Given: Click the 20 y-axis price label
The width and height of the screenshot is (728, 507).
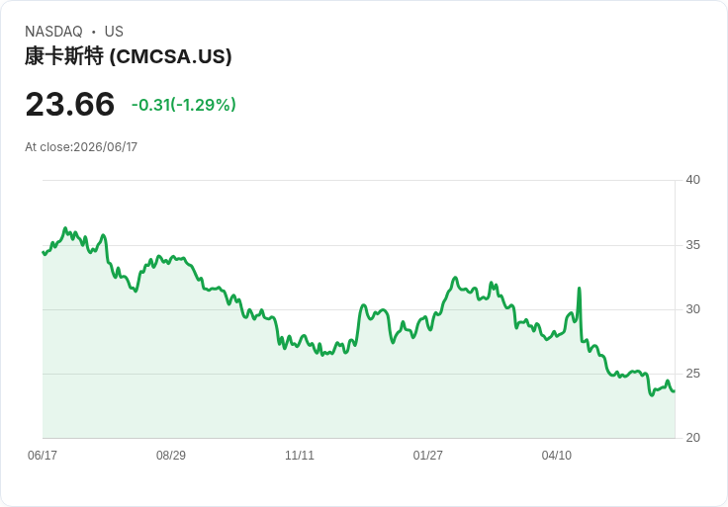Looking at the screenshot, I should pyautogui.click(x=692, y=438).
